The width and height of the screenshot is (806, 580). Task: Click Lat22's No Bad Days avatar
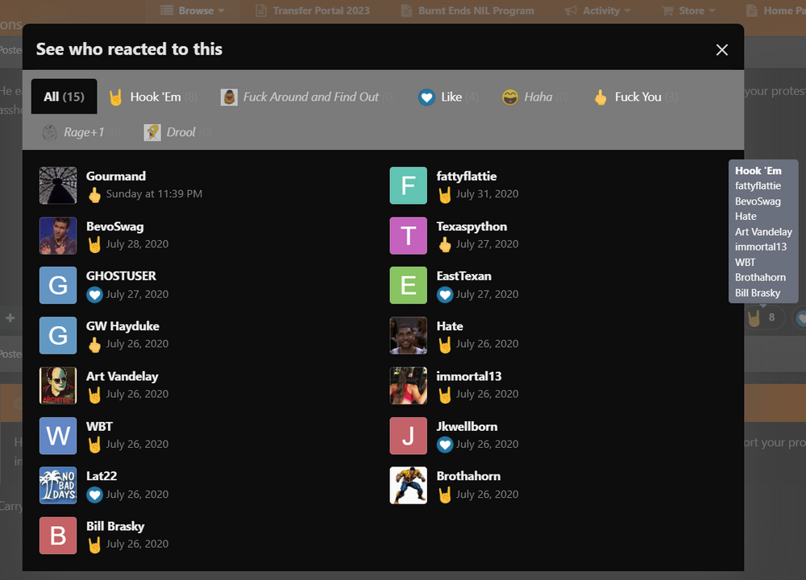click(x=58, y=486)
